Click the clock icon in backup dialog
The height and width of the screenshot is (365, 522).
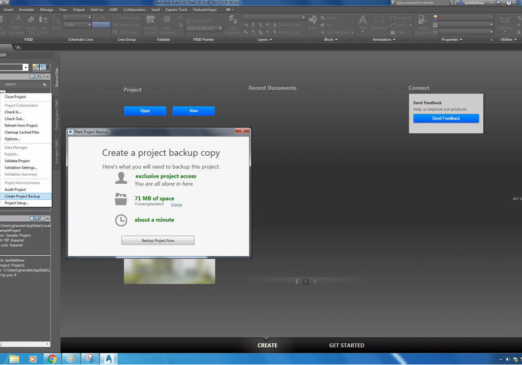tap(121, 221)
